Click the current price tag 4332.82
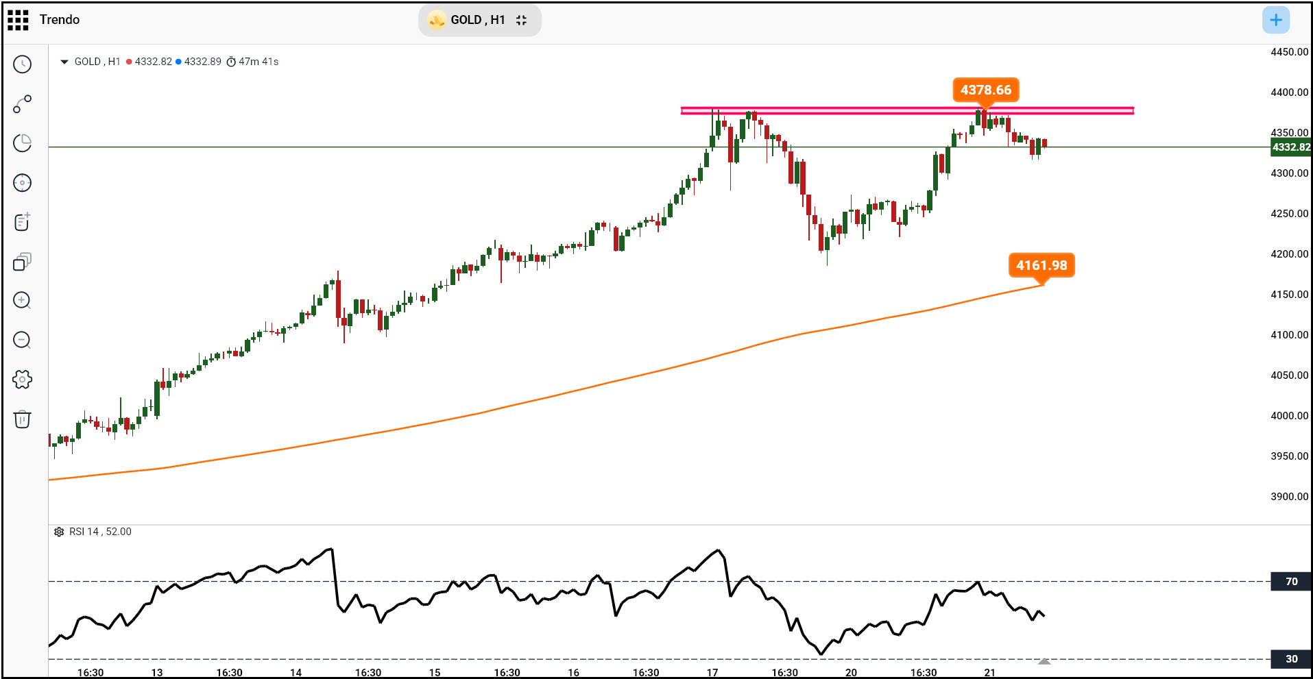 1290,147
